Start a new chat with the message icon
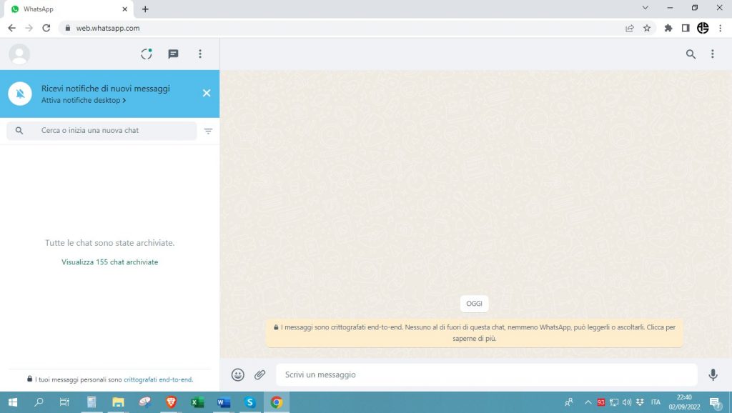The image size is (732, 413). click(x=173, y=54)
